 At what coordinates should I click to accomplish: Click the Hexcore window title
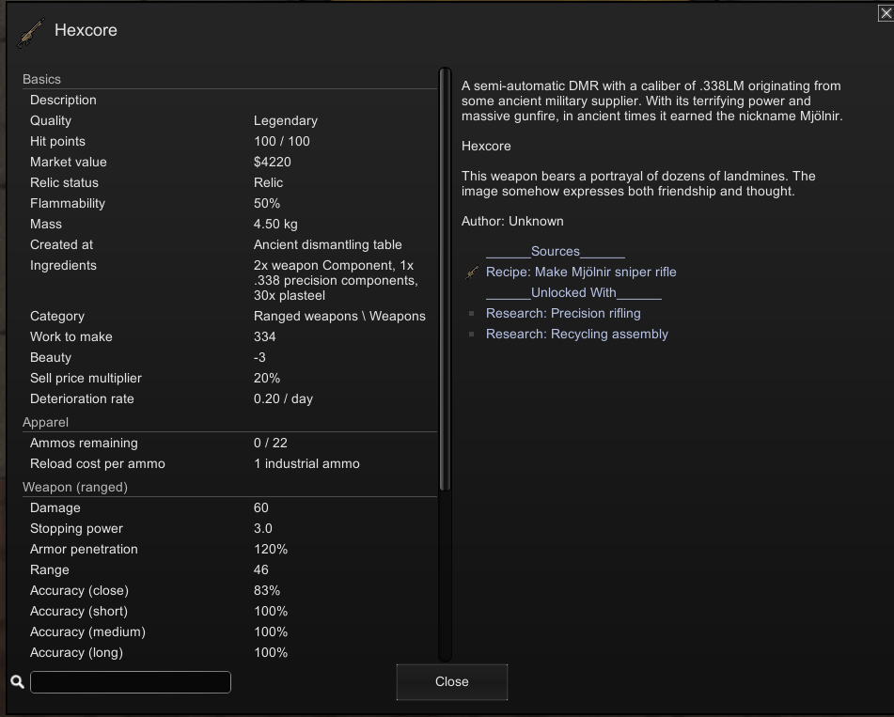pos(86,30)
